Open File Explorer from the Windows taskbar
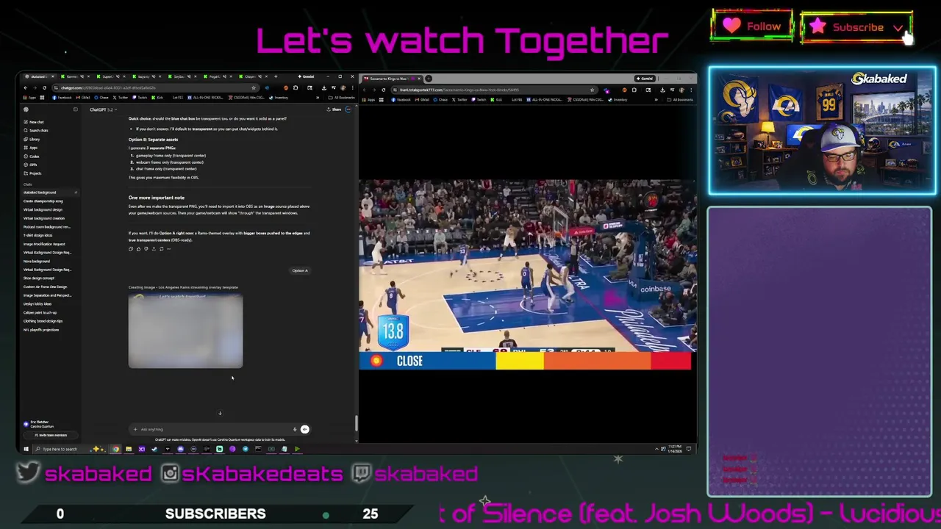941x529 pixels. pos(129,449)
